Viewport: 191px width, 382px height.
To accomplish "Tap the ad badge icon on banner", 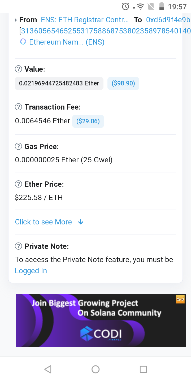I will click(180, 299).
